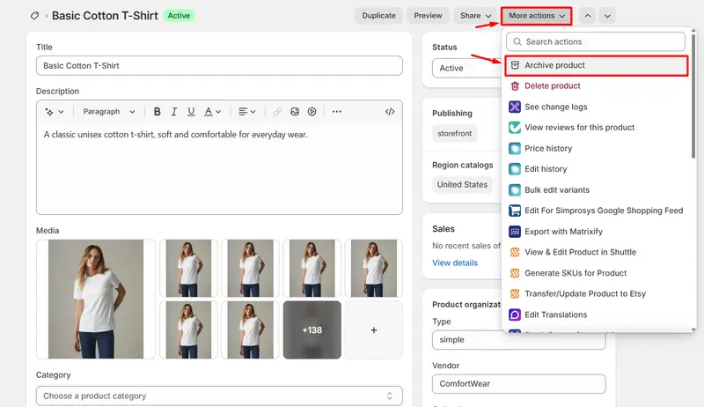Image resolution: width=704 pixels, height=407 pixels.
Task: Click the product tag breadcrumb icon
Action: (34, 16)
